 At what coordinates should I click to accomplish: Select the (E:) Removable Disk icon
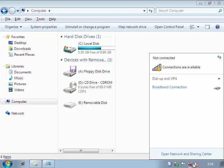click(70, 105)
